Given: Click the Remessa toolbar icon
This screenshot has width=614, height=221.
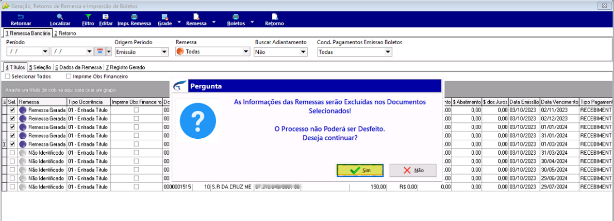Looking at the screenshot, I should [196, 17].
